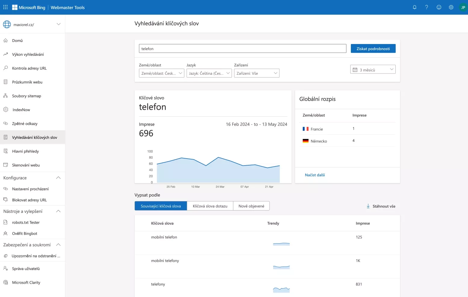
Task: Click the Ověřit Bingbot icon
Action: (x=5, y=233)
